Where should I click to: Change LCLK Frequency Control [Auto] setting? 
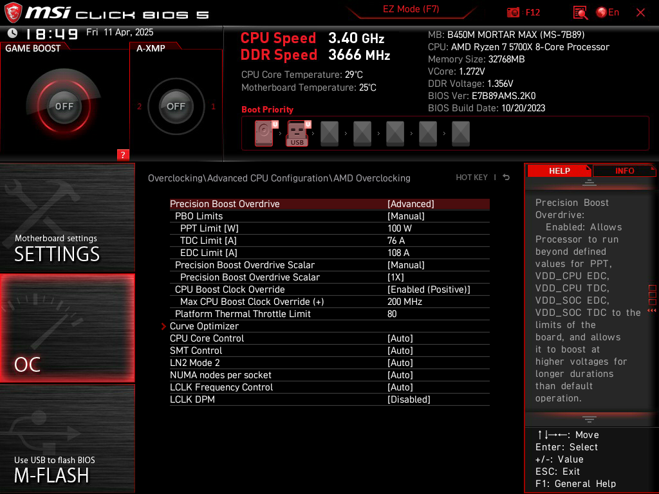point(329,387)
